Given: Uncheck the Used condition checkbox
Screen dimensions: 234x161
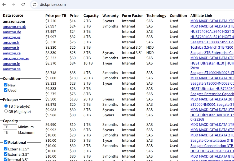Looking at the screenshot, I should tap(6, 90).
